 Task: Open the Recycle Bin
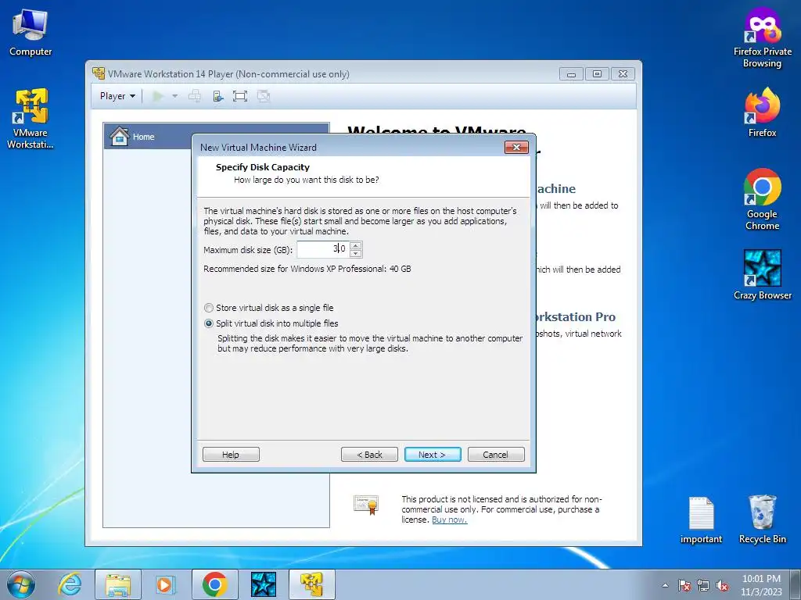tap(762, 520)
